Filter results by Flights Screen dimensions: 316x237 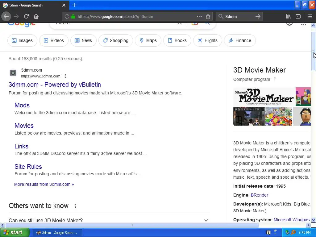point(208,40)
